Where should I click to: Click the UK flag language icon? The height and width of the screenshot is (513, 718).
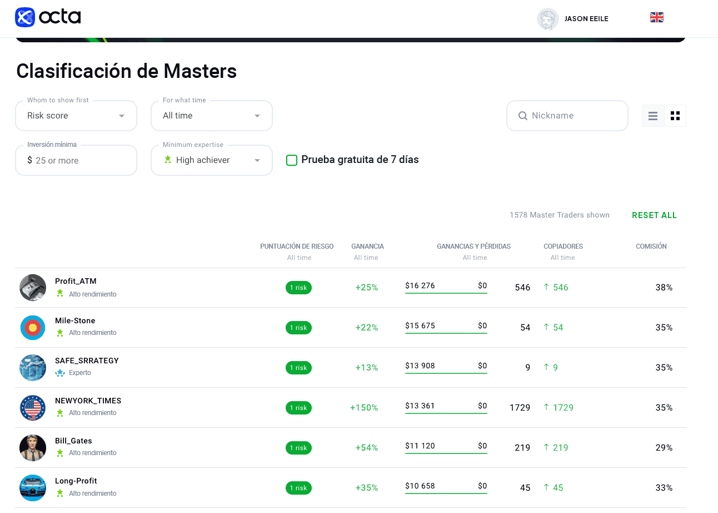pyautogui.click(x=656, y=18)
